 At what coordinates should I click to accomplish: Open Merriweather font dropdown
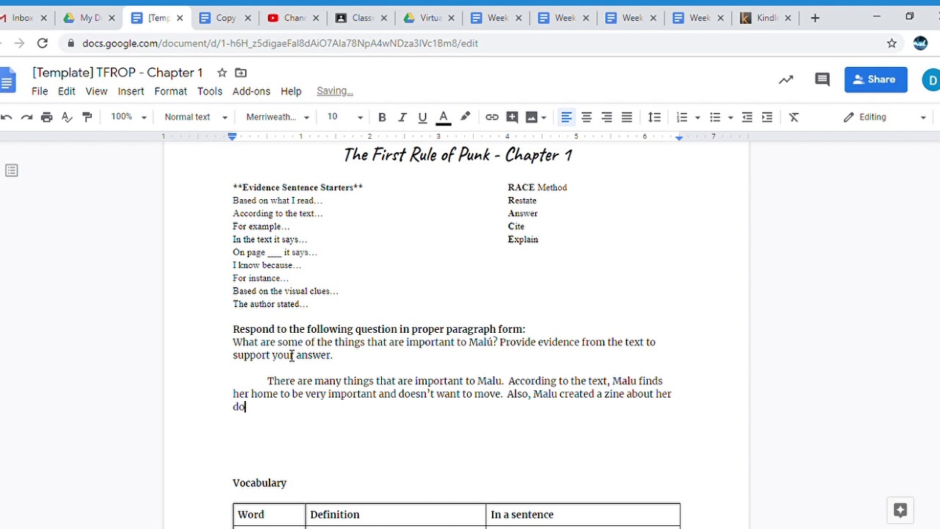click(278, 117)
